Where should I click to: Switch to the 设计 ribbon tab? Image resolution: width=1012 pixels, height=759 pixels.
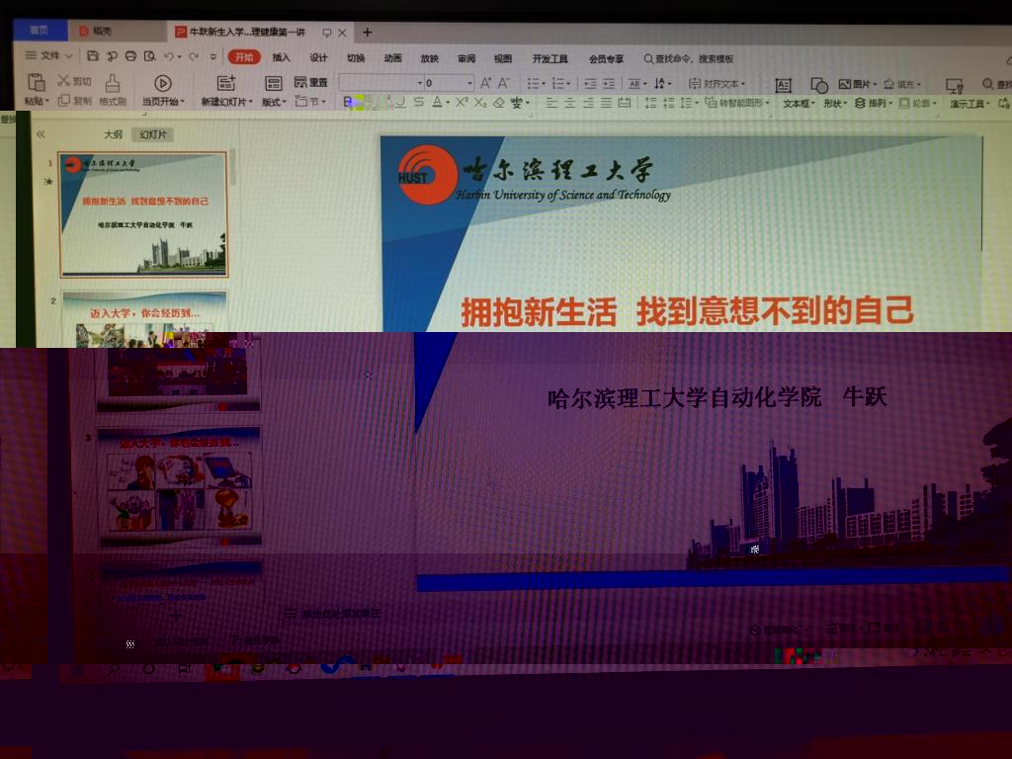point(318,57)
